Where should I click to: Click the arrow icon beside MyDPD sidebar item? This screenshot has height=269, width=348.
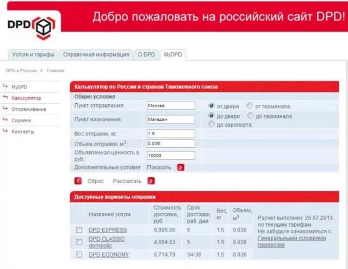5,86
